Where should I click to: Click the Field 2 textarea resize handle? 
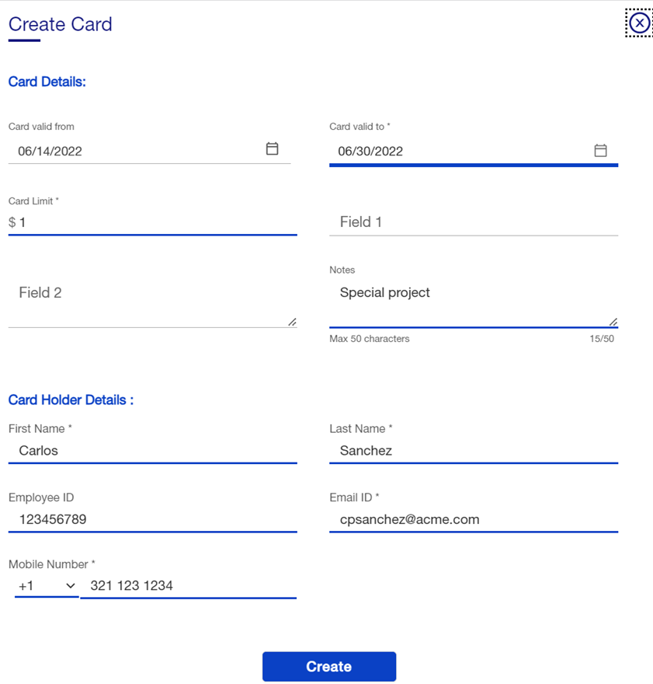(292, 322)
